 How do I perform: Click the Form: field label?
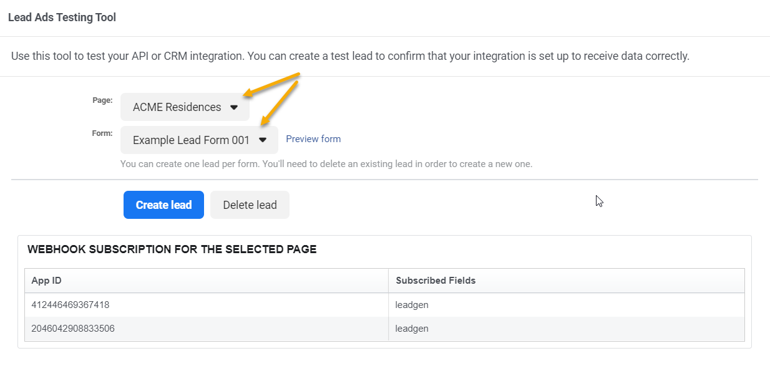[102, 132]
